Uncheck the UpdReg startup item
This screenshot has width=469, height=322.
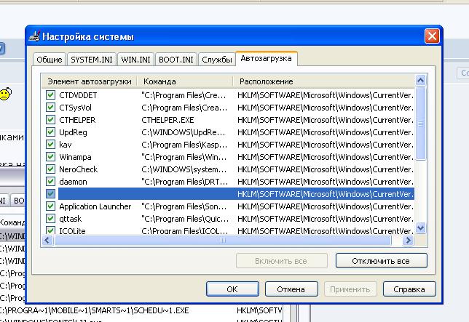click(50, 132)
